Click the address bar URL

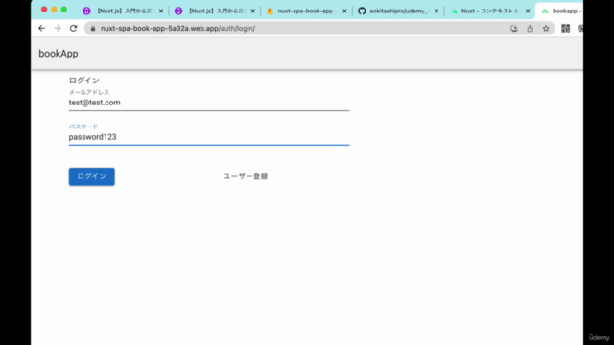click(177, 28)
